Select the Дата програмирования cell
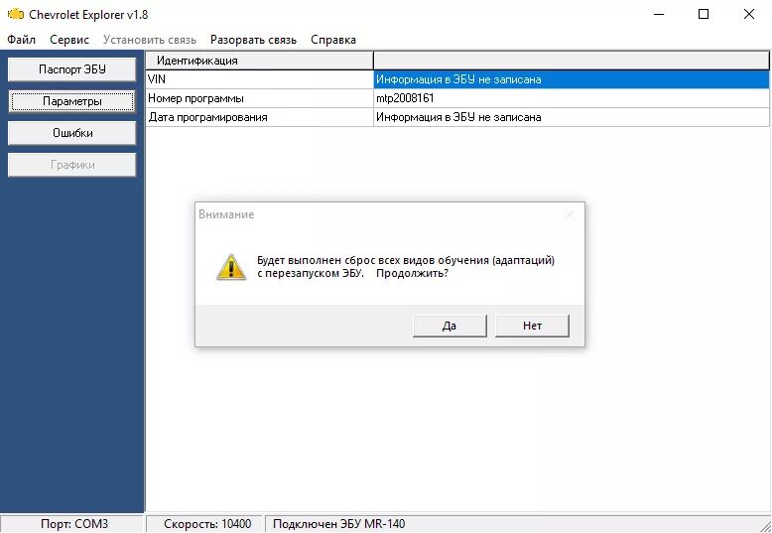The height and width of the screenshot is (533, 772). point(259,117)
